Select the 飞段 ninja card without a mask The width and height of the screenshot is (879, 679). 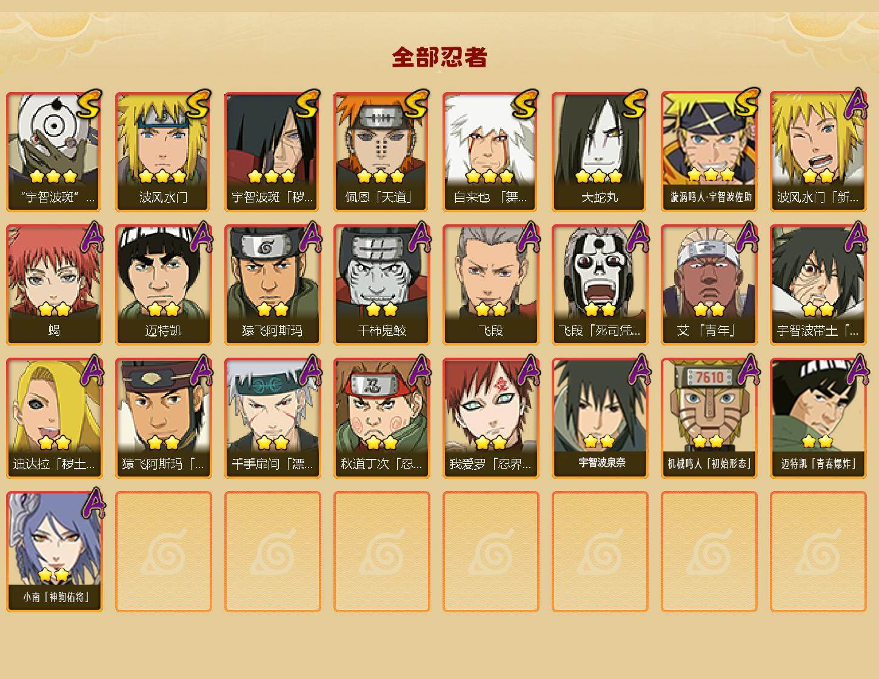tap(490, 285)
